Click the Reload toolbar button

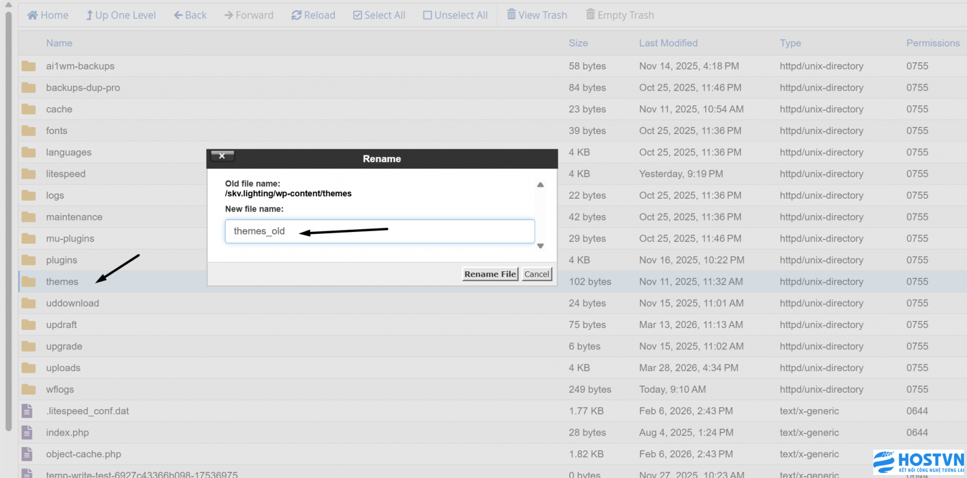point(313,15)
